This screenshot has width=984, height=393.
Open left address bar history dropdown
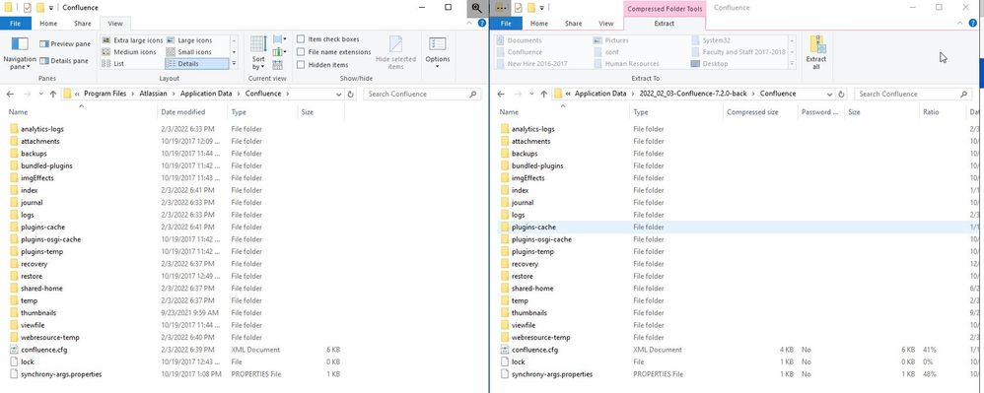coord(339,94)
